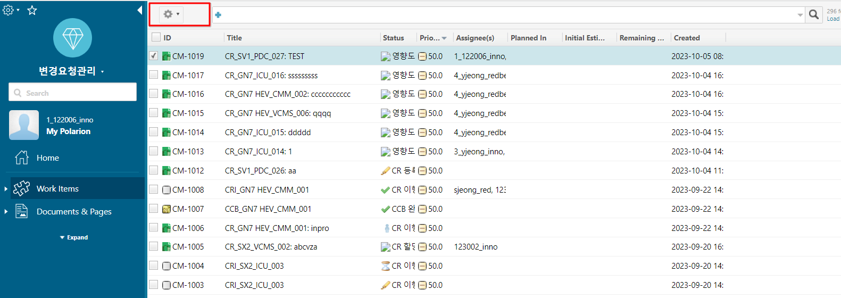This screenshot has height=298, width=841.
Task: Click the gear settings icon in table toolbar
Action: click(x=169, y=14)
